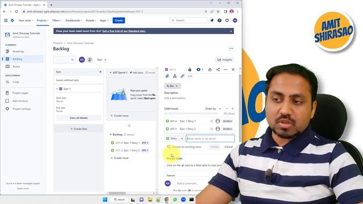Click View all details for Epic 1
This screenshot has width=363, height=204.
[78, 118]
